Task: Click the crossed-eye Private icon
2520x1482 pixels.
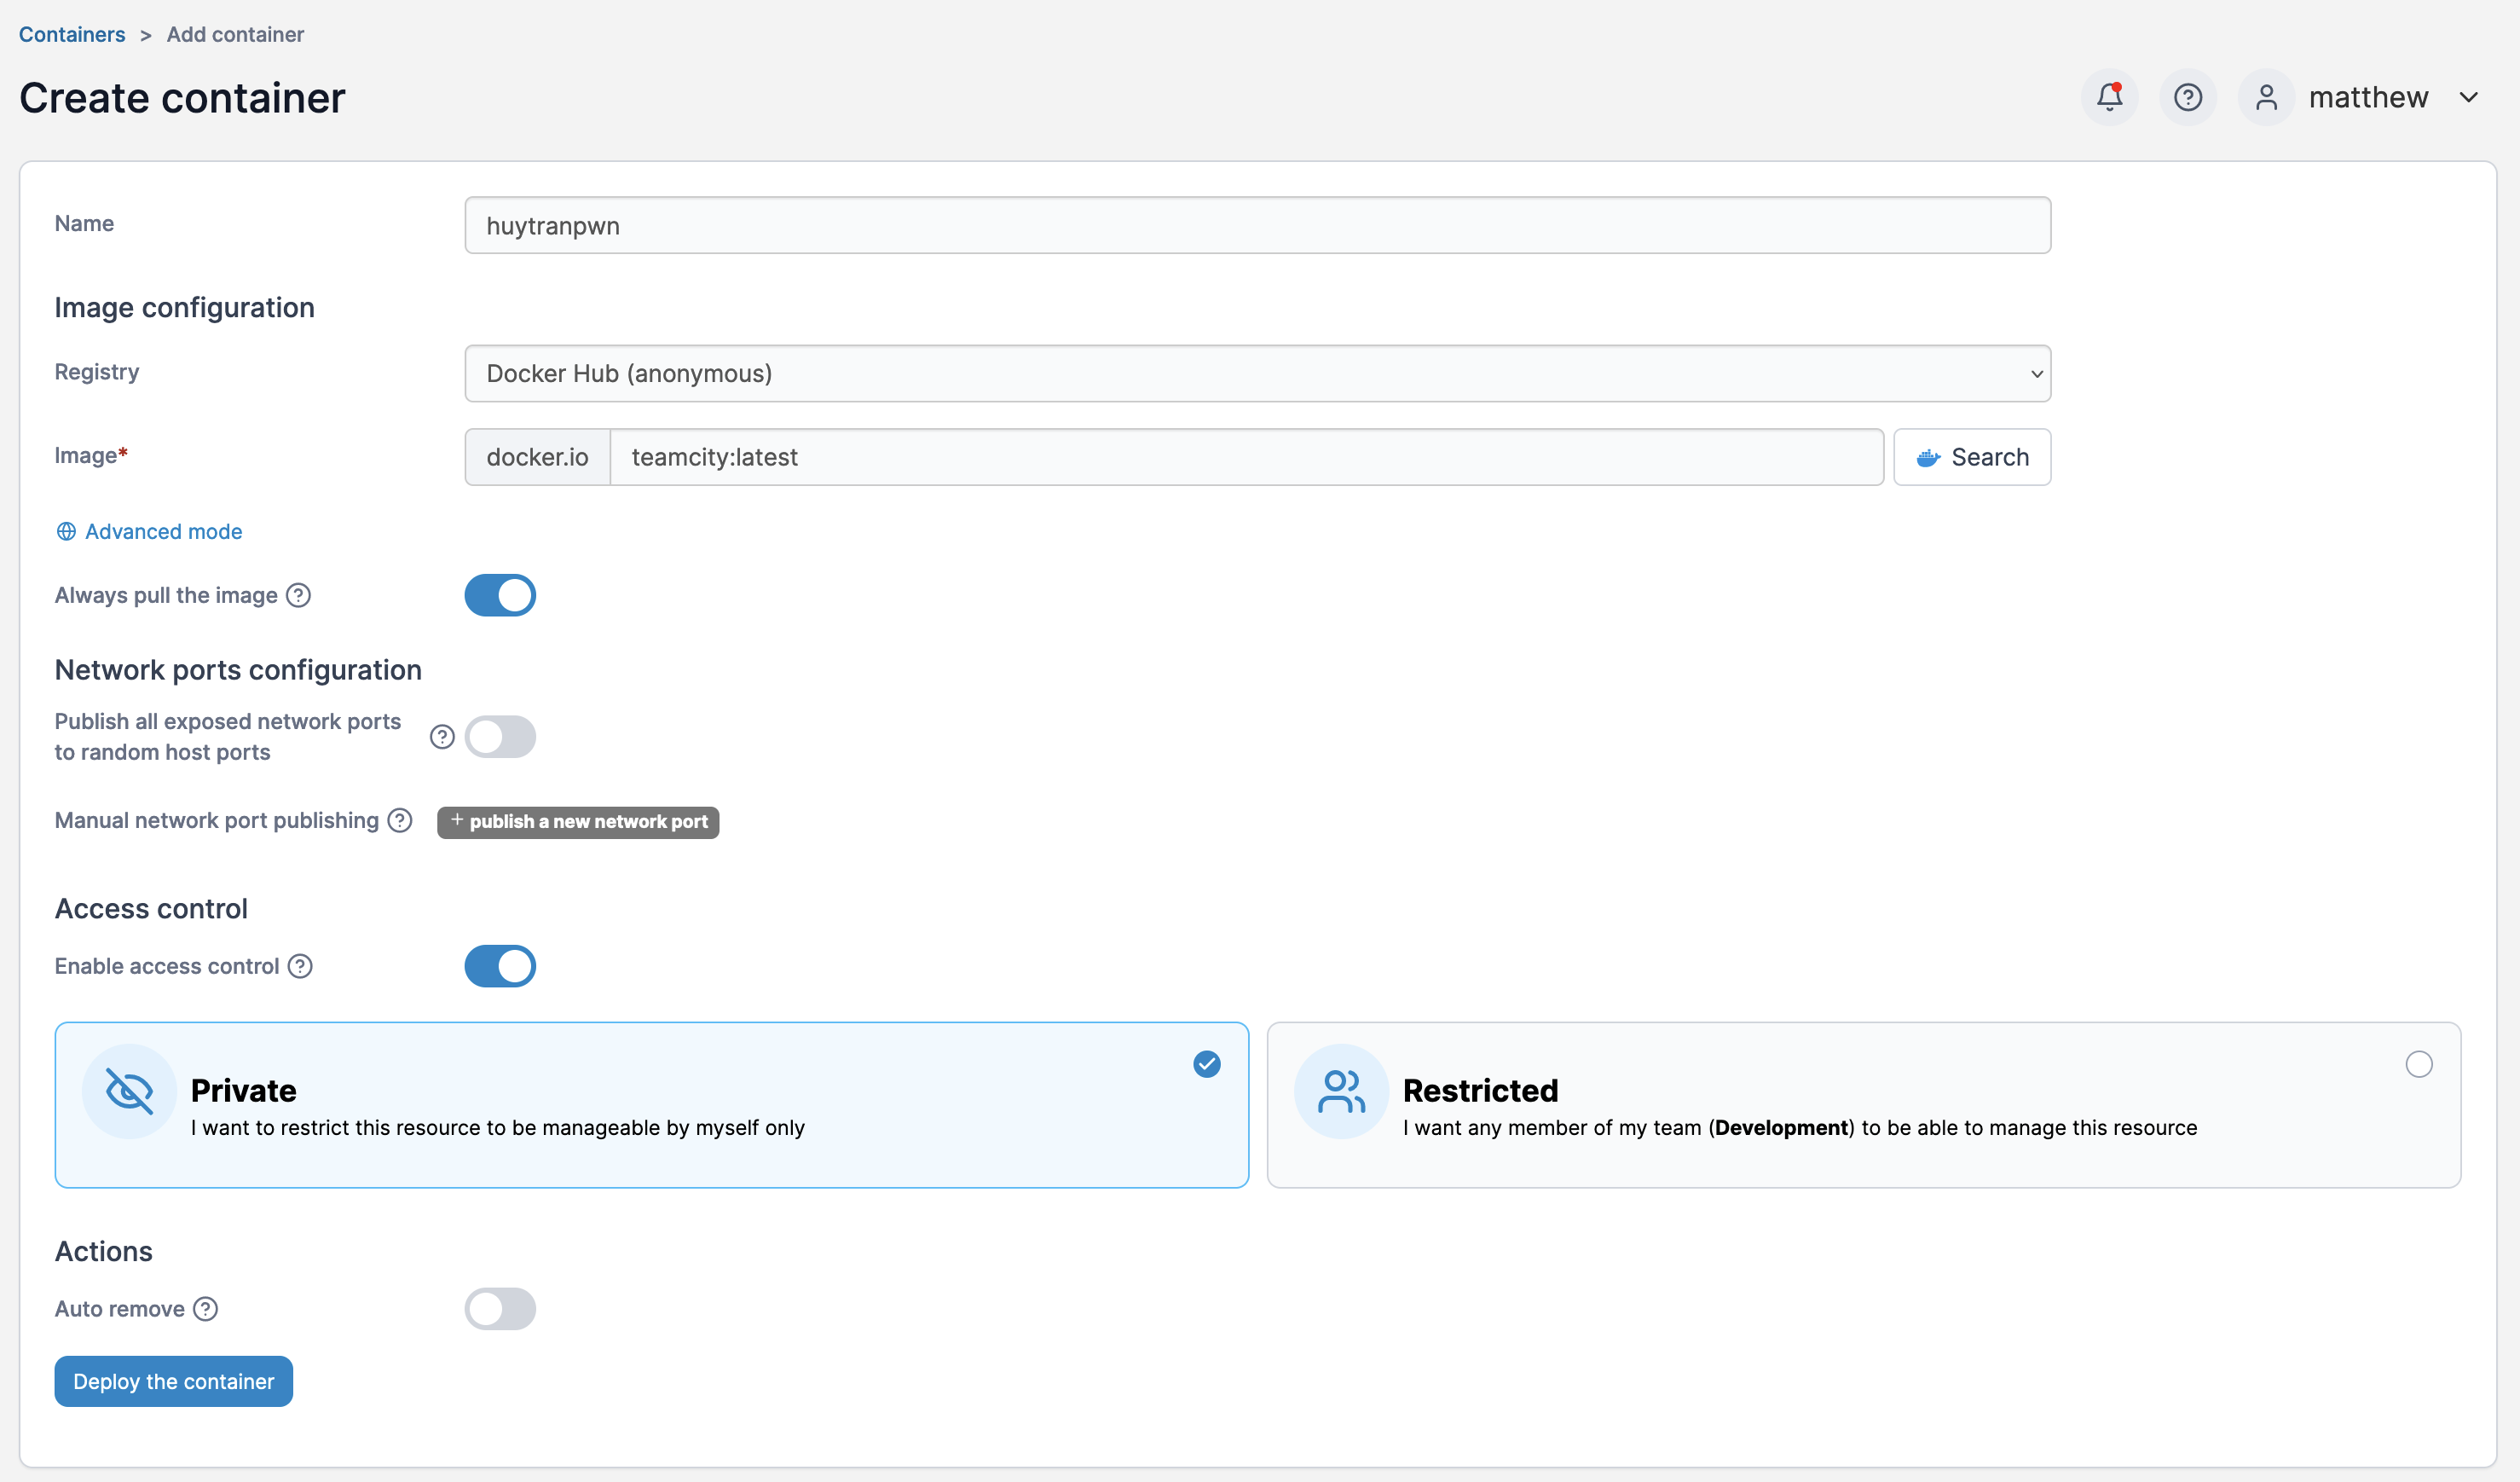Action: click(129, 1091)
